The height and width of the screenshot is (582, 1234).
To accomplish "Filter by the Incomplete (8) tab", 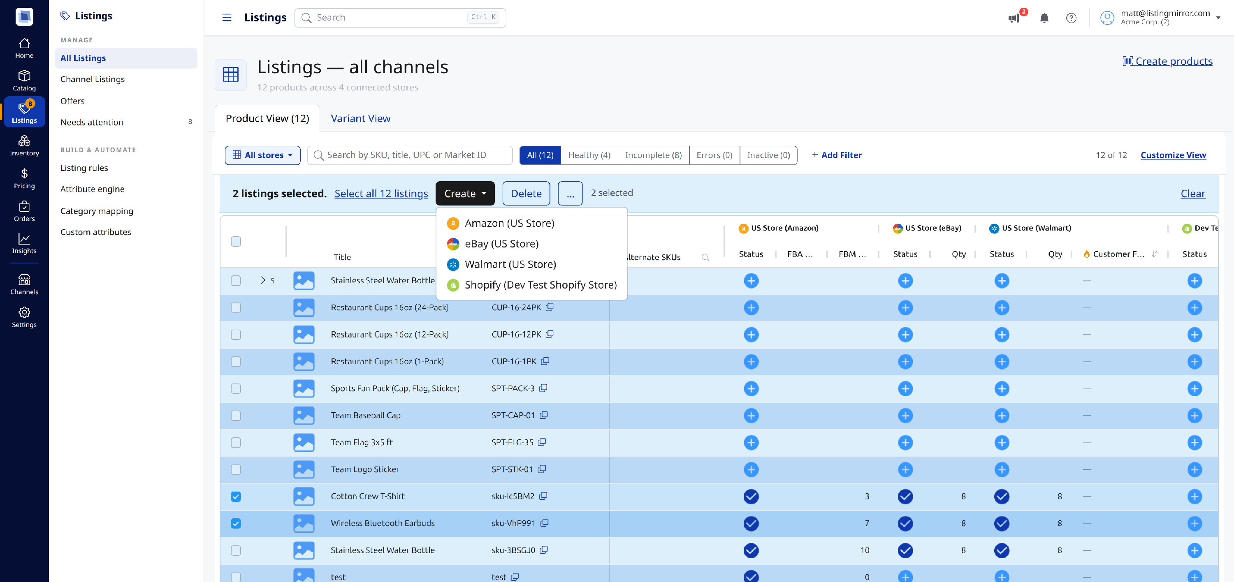I will (653, 155).
